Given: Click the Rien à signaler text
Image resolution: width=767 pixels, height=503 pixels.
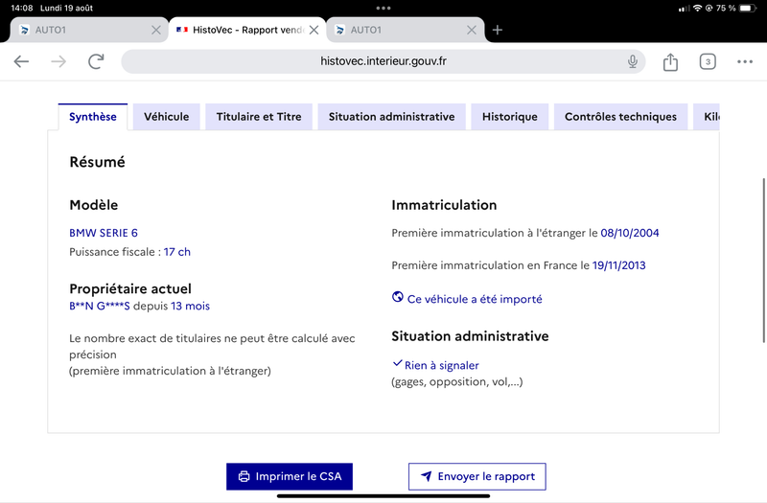Looking at the screenshot, I should 442,366.
